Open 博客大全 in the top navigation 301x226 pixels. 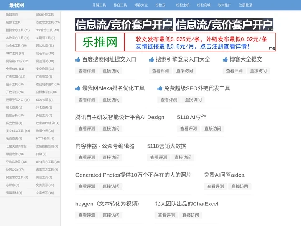tap(141, 5)
